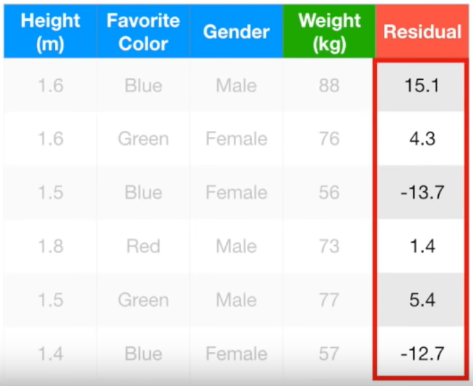Click the Gender column header
Screen dimensions: 473x386
pyautogui.click(x=236, y=32)
